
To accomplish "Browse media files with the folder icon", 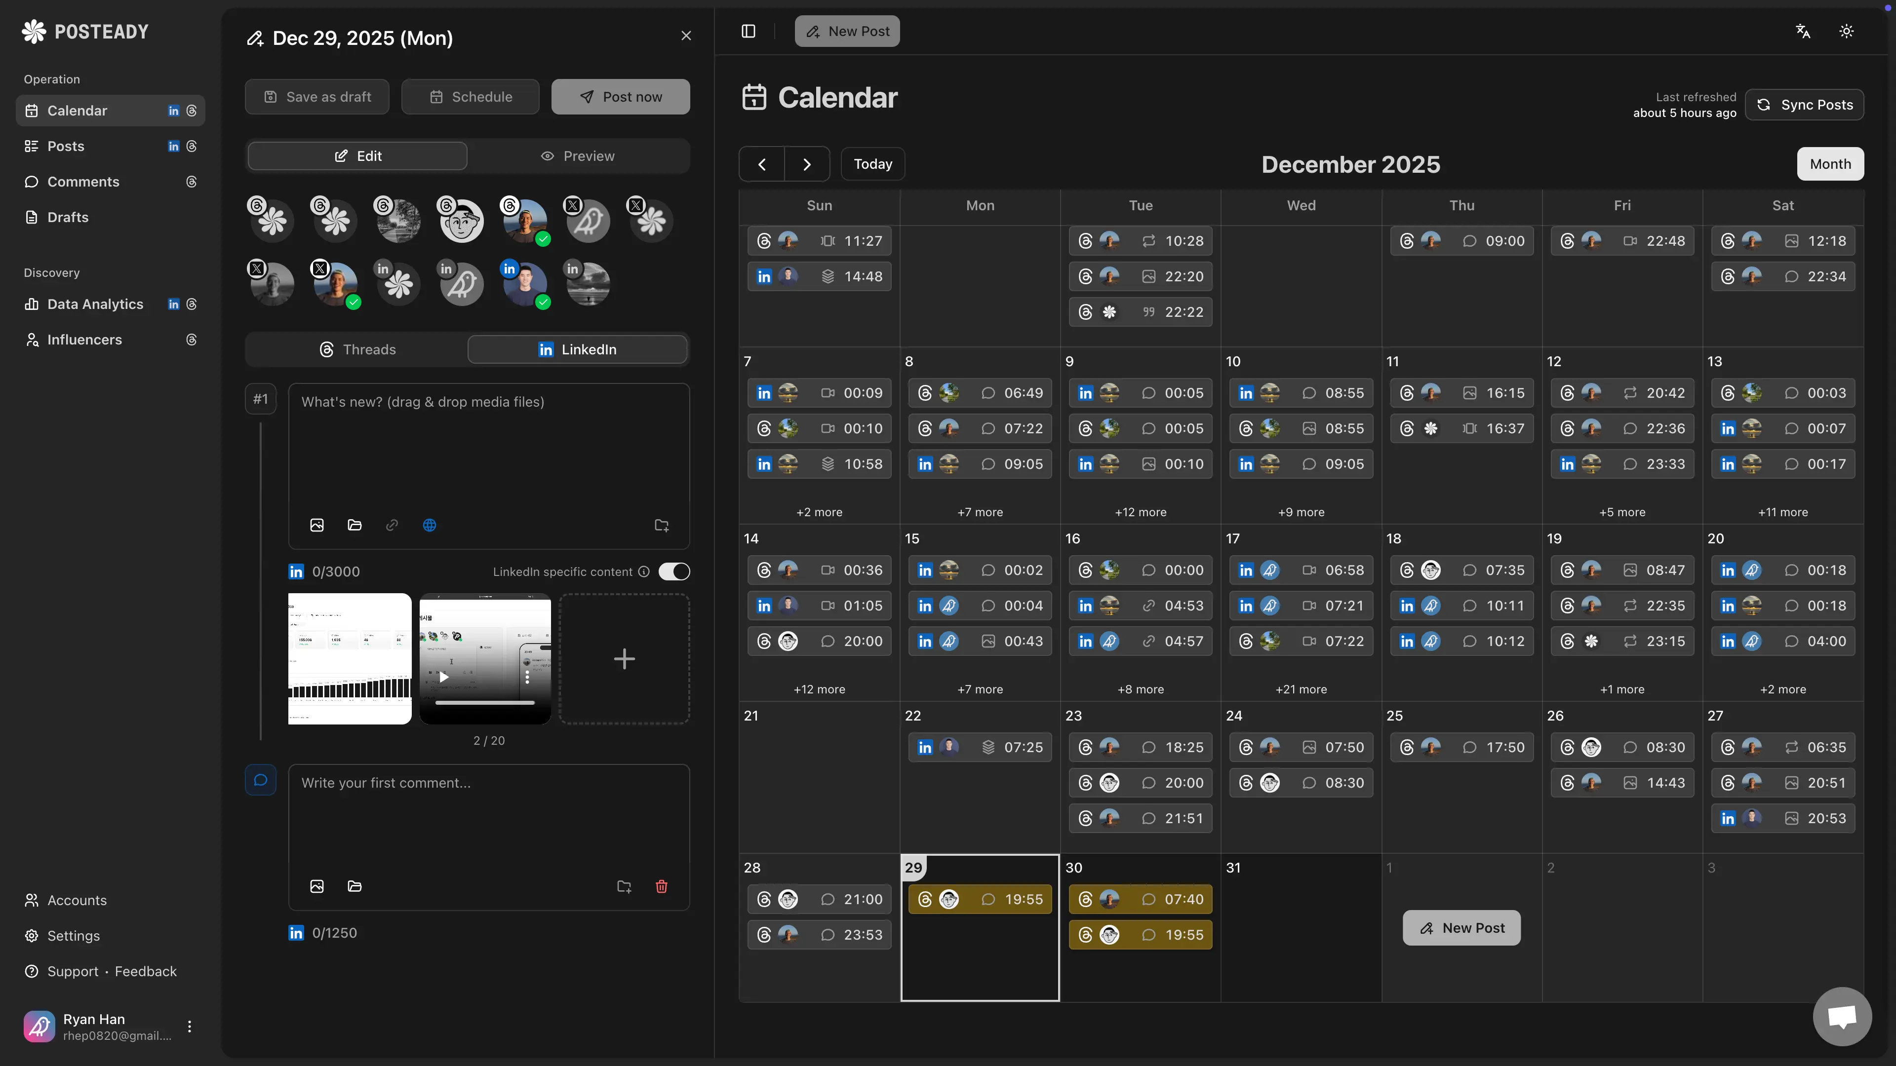I will click(355, 525).
